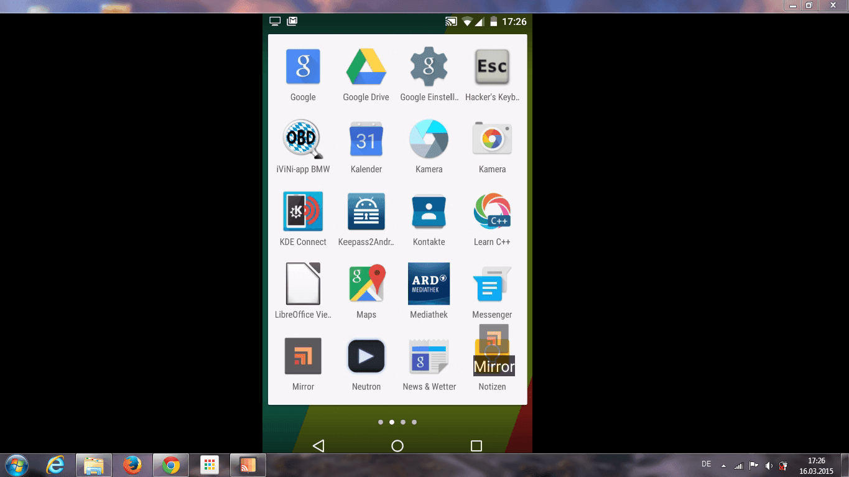The height and width of the screenshot is (477, 849).
Task: Tap the cast icon in status bar
Action: pyautogui.click(x=451, y=22)
